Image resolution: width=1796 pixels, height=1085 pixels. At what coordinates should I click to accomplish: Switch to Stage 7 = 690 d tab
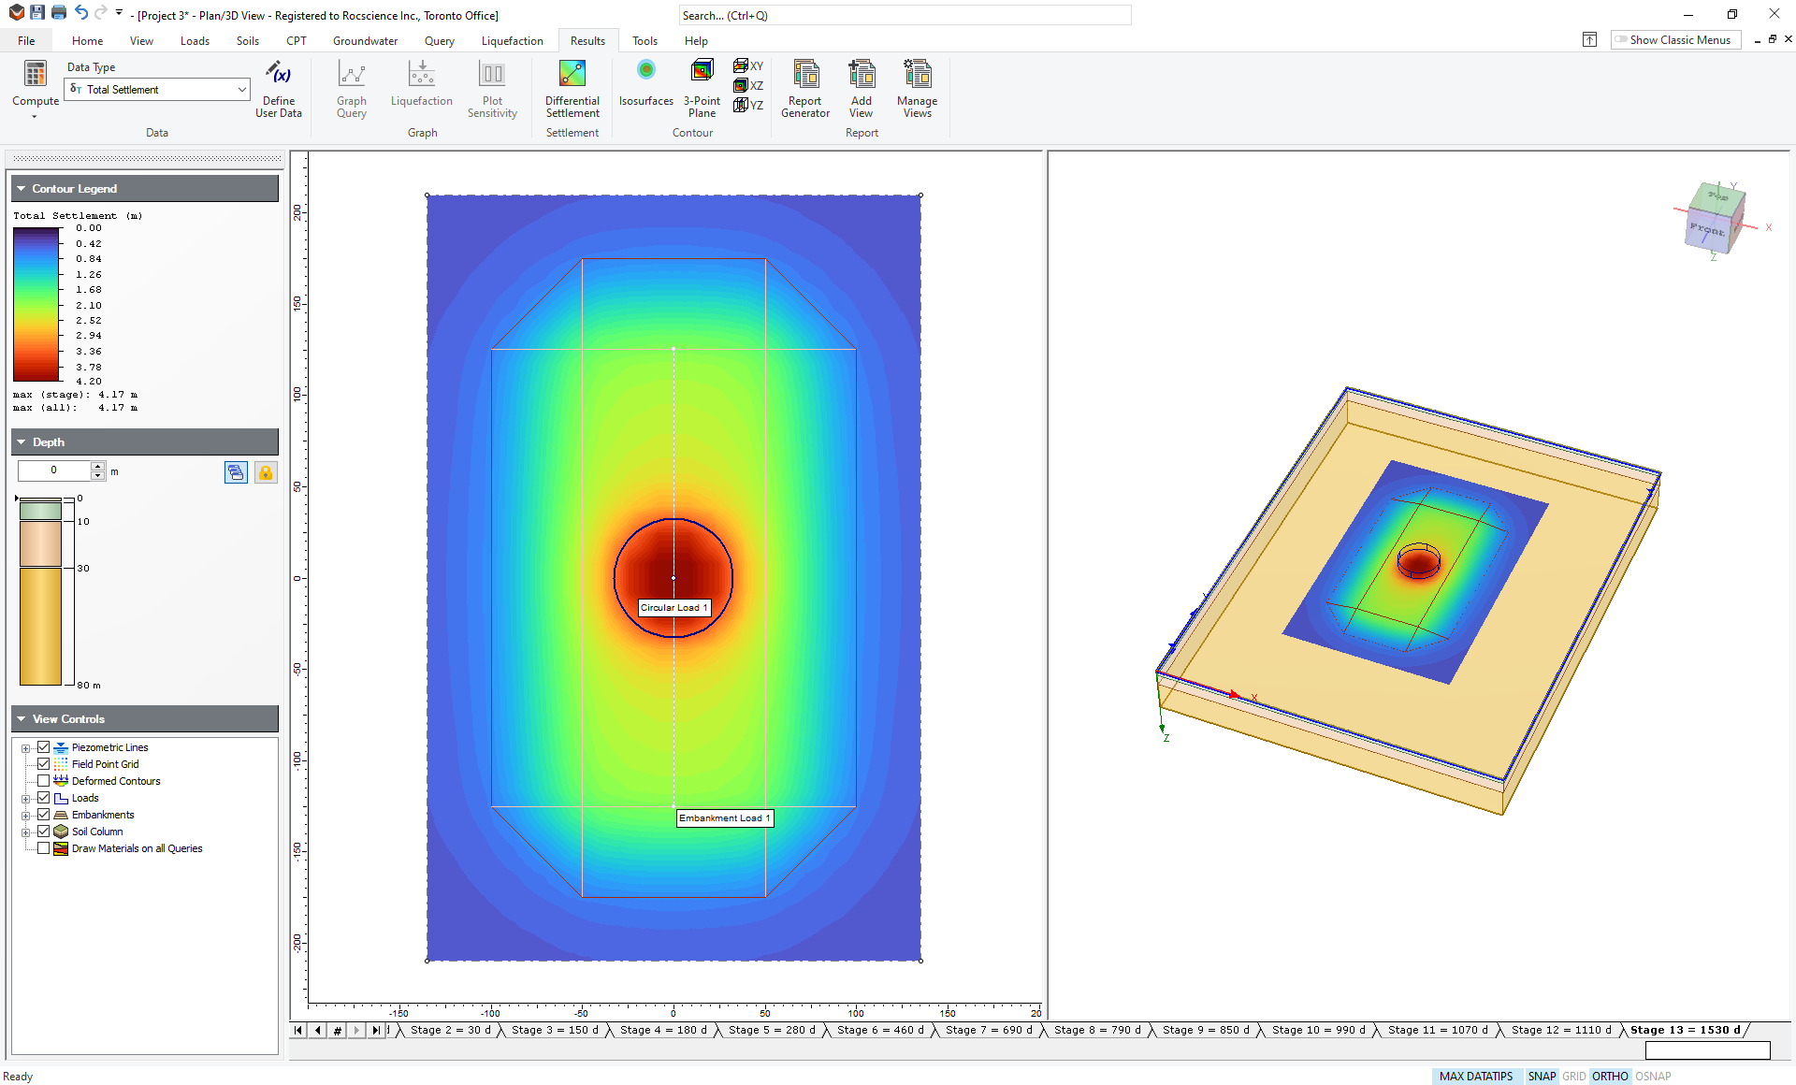pos(991,1030)
